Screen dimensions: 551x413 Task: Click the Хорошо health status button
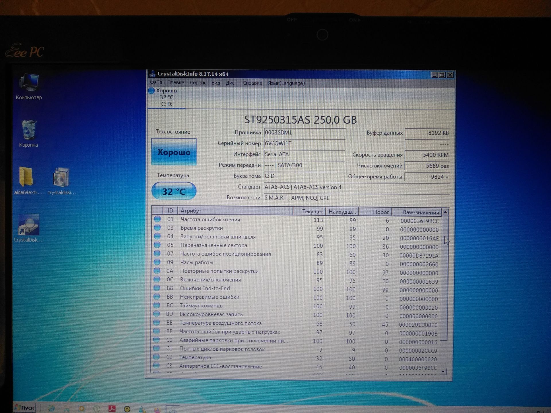coord(174,152)
